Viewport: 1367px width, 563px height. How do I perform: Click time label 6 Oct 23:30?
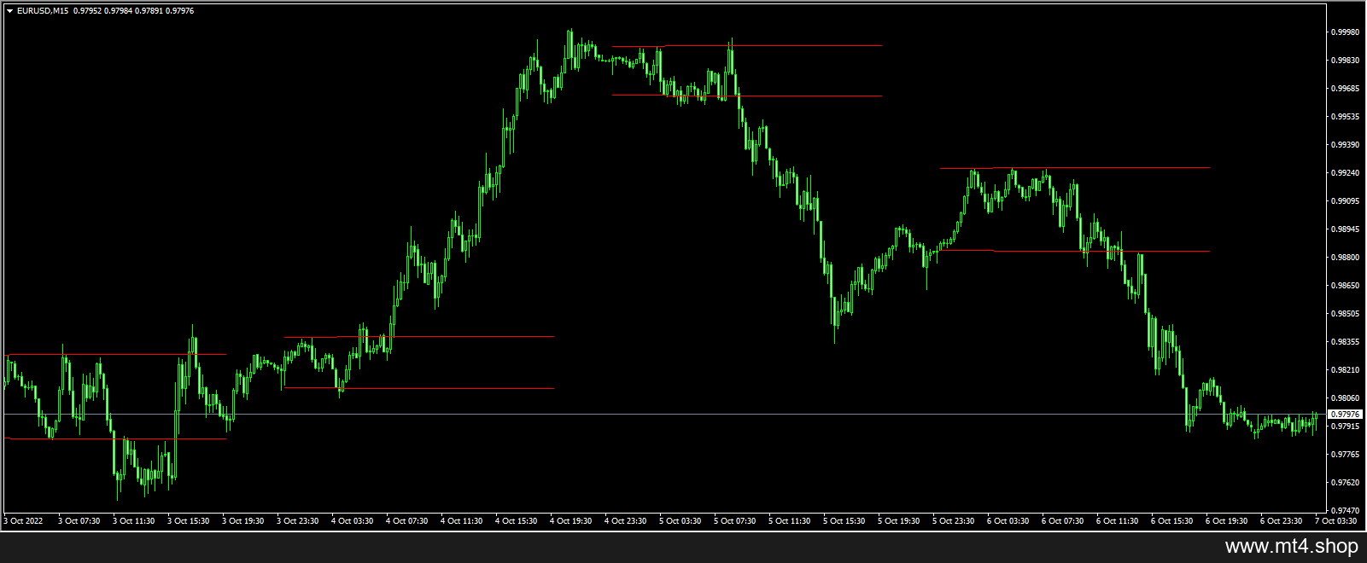tap(1282, 521)
